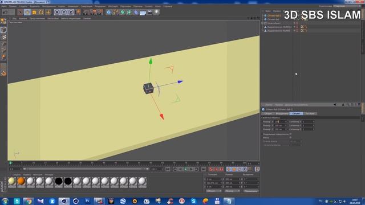Open the blue deformer icon
The width and height of the screenshot is (365, 205).
point(136,12)
